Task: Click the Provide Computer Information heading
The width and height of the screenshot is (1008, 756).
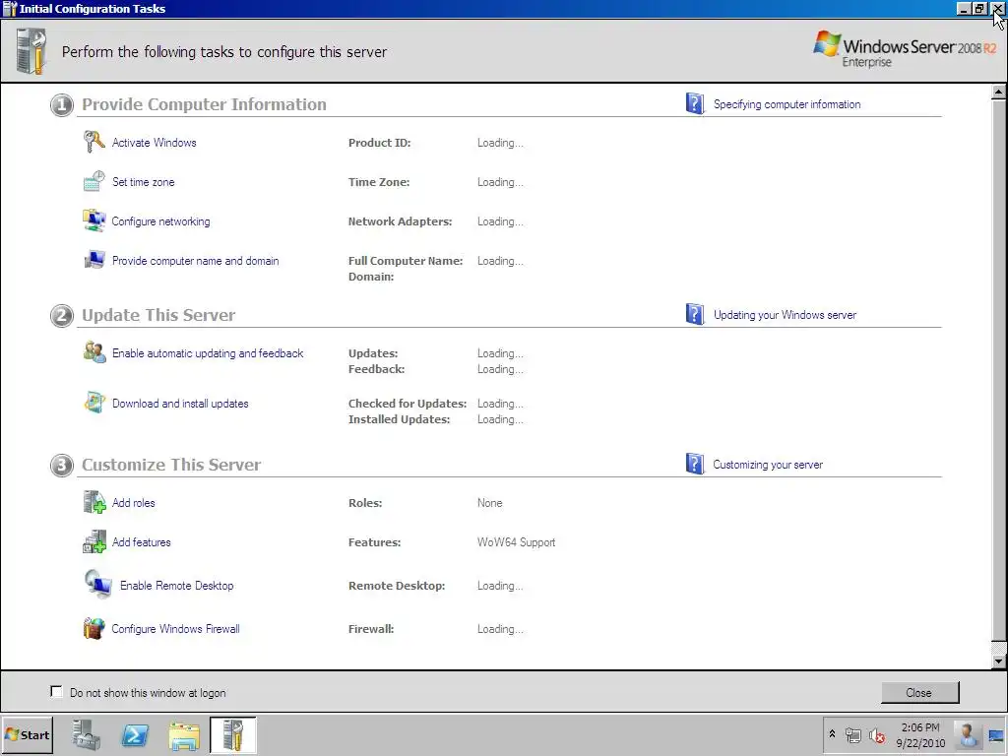Action: pos(204,104)
